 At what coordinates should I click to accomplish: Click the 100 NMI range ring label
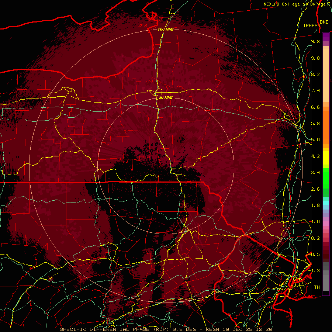166,29
